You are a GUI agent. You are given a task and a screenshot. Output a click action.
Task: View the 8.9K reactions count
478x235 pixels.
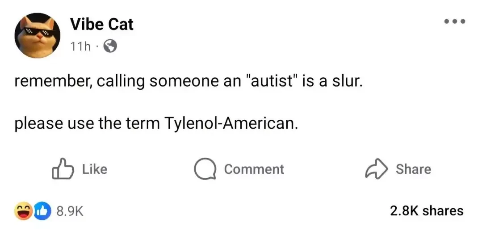click(x=70, y=211)
